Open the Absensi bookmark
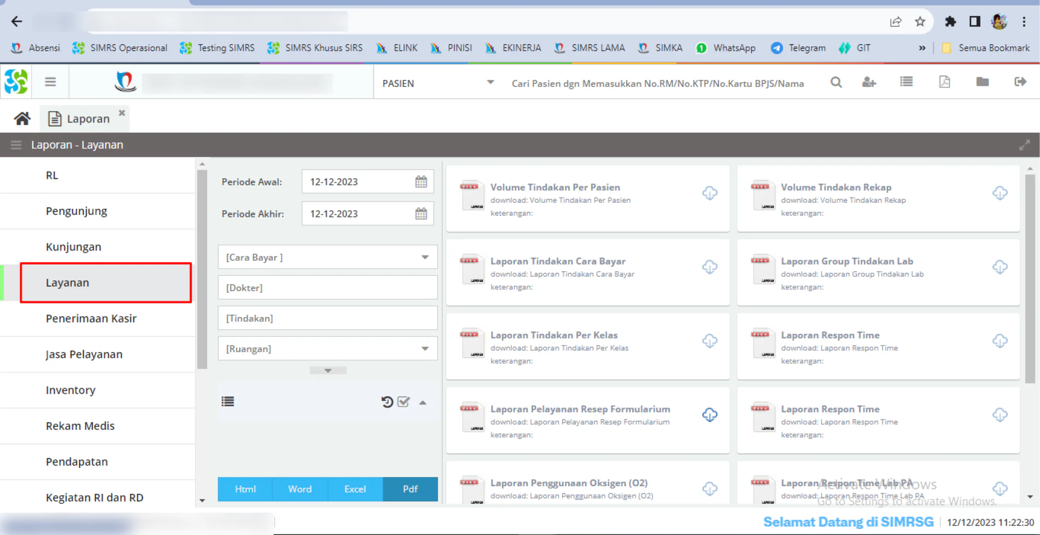1040x535 pixels. [x=36, y=48]
